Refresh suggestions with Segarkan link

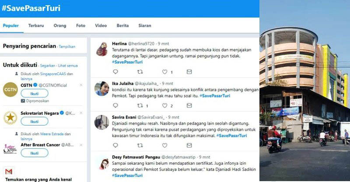[x=48, y=66]
